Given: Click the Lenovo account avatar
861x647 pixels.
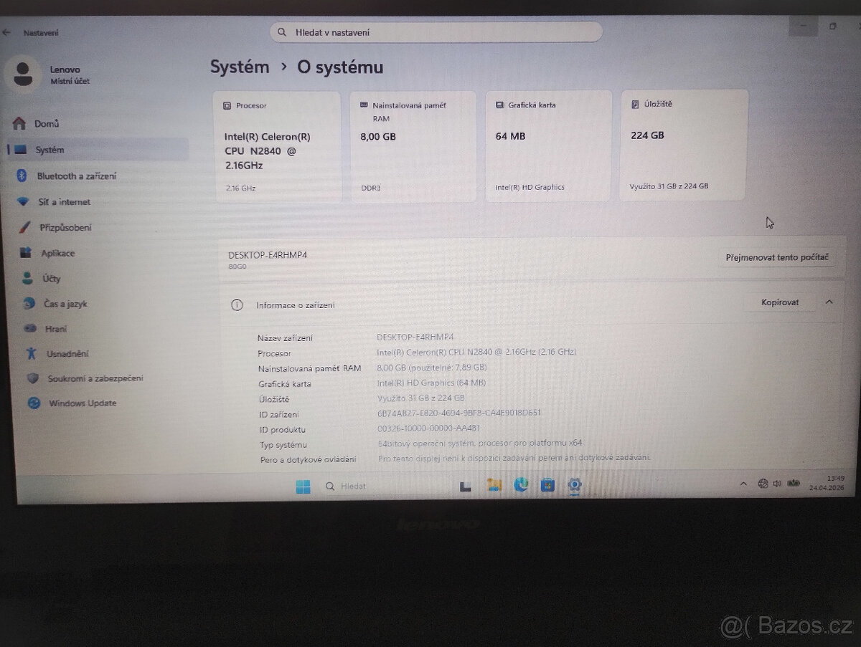Looking at the screenshot, I should (23, 75).
